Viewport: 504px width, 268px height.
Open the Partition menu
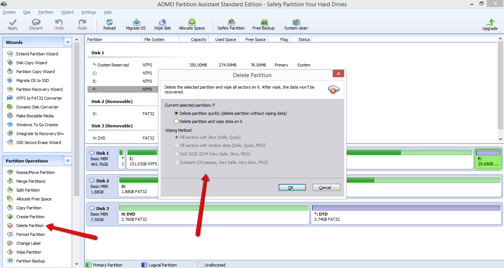point(46,12)
